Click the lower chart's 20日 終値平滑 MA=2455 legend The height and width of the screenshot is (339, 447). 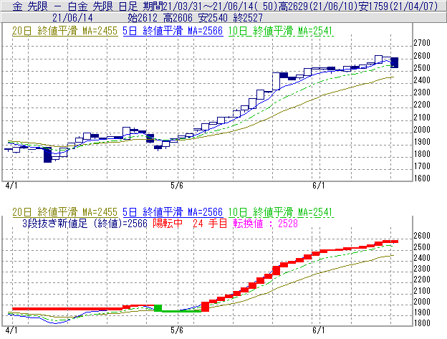(x=64, y=212)
